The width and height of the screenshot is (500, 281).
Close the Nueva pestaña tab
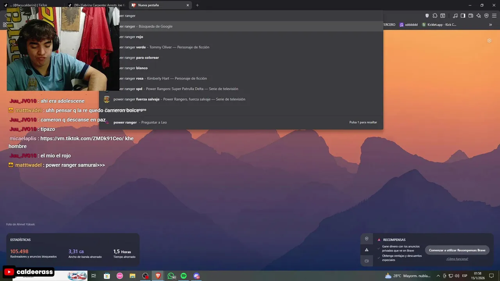(187, 5)
